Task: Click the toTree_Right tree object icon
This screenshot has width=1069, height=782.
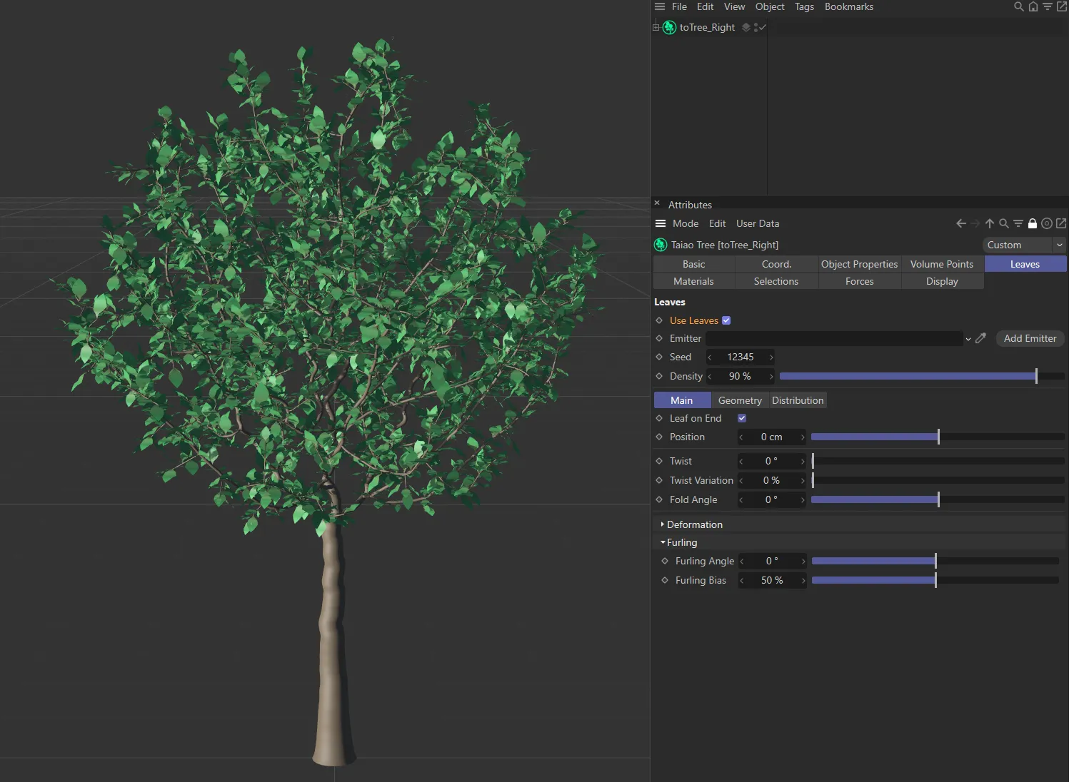Action: [669, 27]
